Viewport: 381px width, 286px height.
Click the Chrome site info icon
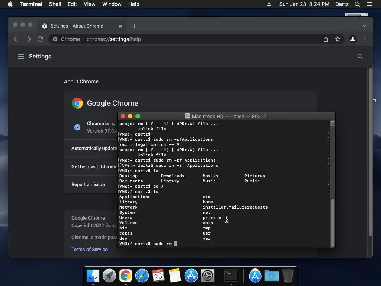(x=55, y=39)
